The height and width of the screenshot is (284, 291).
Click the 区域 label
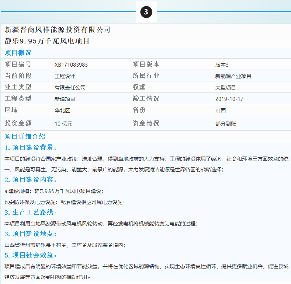click(11, 110)
